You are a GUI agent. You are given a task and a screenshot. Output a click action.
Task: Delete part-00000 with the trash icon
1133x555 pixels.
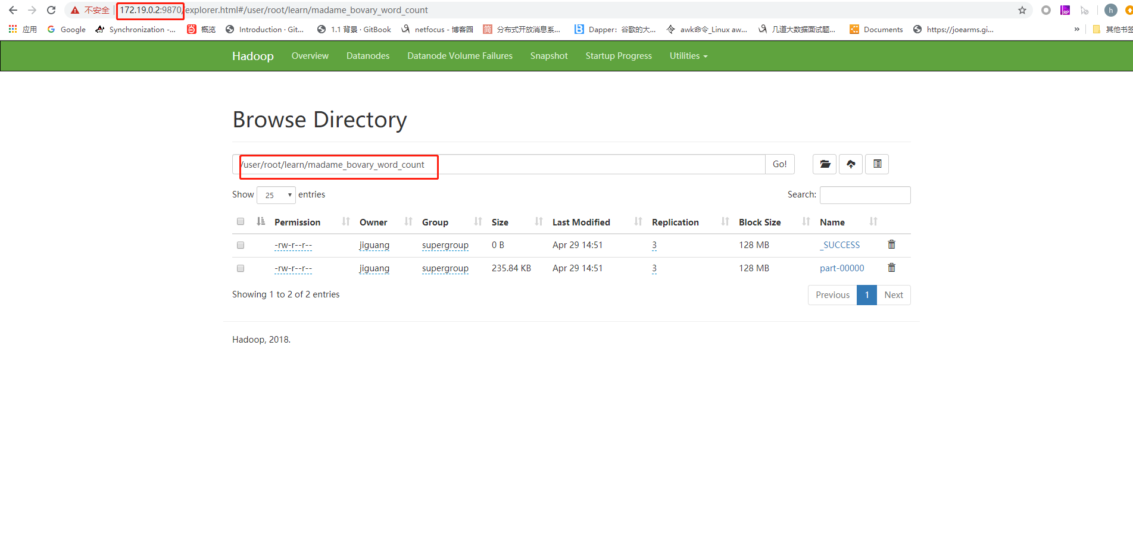(891, 268)
